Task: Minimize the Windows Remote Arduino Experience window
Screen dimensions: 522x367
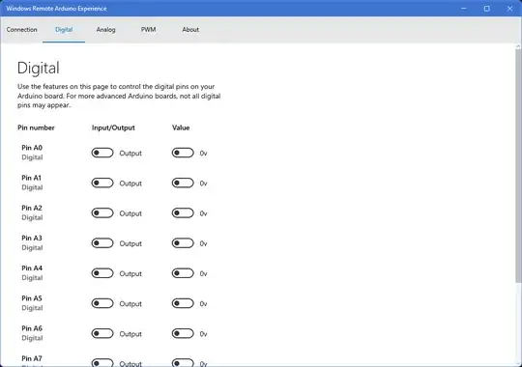Action: pyautogui.click(x=463, y=9)
